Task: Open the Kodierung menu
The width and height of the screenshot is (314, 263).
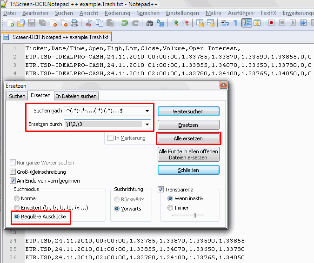Action: (117, 13)
